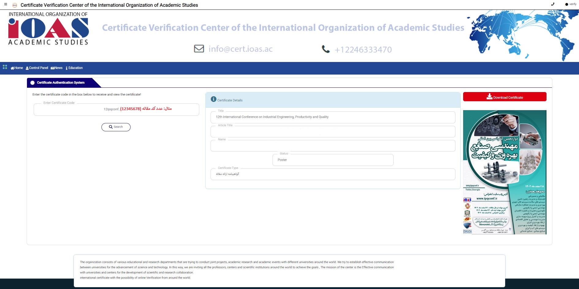Click the 'Certificate Details' header text
579x289 pixels.
click(230, 100)
